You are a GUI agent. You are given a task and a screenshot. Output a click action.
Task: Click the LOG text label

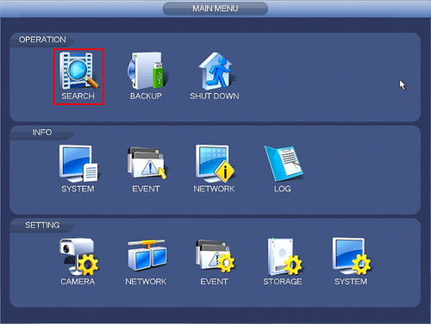click(x=283, y=189)
